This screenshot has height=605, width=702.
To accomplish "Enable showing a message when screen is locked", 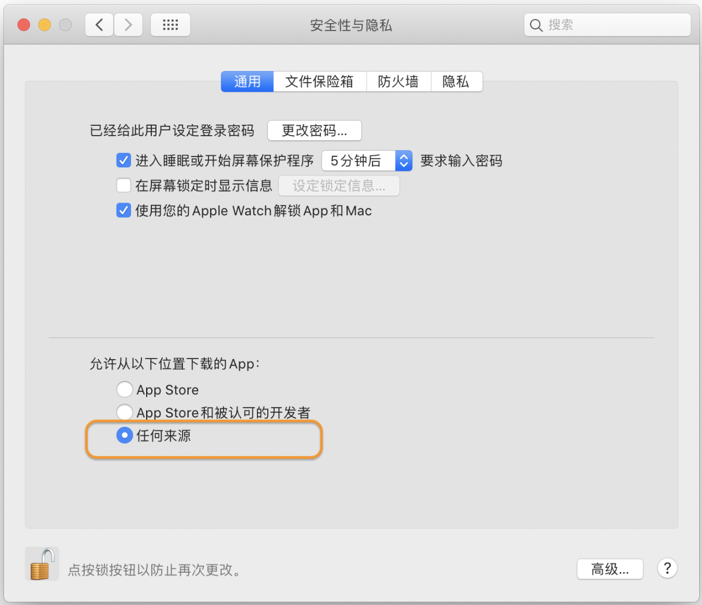I will click(x=124, y=185).
